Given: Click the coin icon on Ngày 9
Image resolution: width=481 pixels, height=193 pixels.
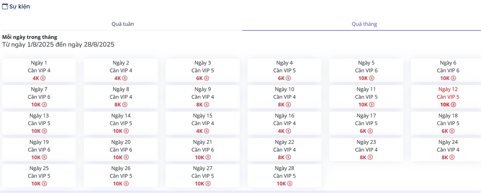Looking at the screenshot, I should [x=206, y=105].
